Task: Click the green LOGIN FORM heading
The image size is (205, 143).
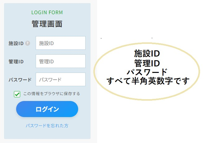Action: 47,13
